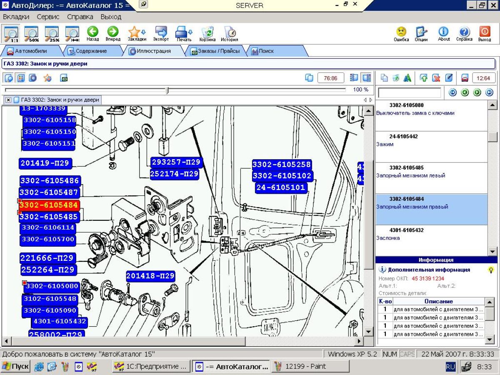The height and width of the screenshot is (375, 500).
Task: Go to next part record
Action: (x=477, y=92)
